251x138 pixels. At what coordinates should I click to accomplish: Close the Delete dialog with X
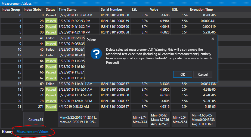tap(213, 39)
